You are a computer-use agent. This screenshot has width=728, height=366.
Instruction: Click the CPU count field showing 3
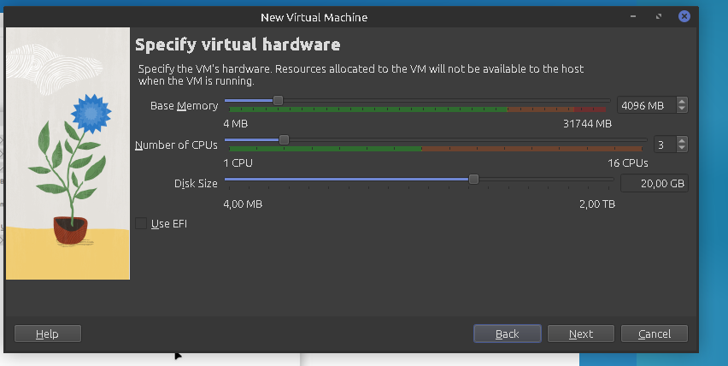click(x=663, y=145)
